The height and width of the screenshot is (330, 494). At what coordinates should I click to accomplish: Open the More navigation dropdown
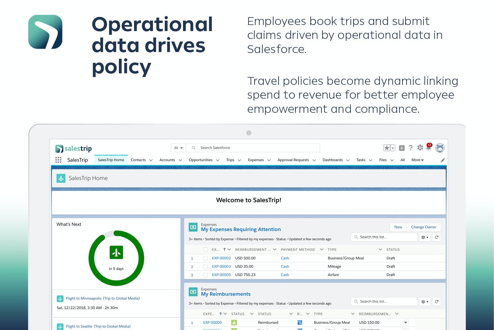pos(418,160)
